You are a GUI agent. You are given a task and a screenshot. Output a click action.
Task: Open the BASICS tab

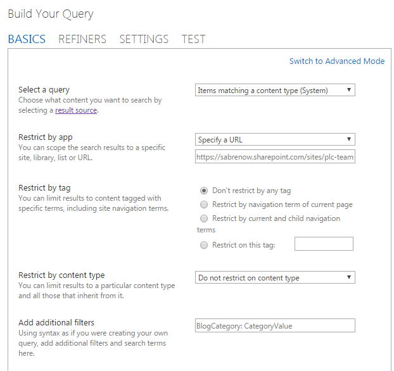coord(27,39)
